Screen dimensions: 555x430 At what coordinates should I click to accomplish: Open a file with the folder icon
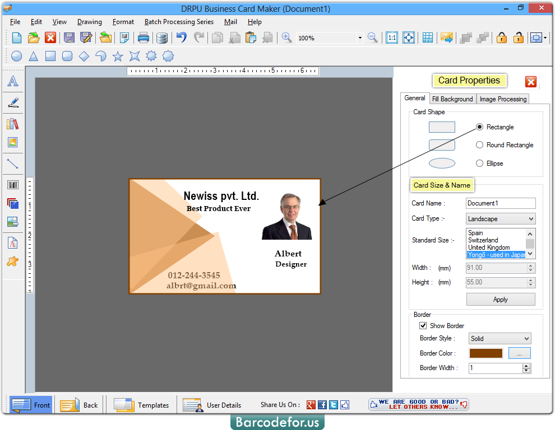[x=34, y=38]
